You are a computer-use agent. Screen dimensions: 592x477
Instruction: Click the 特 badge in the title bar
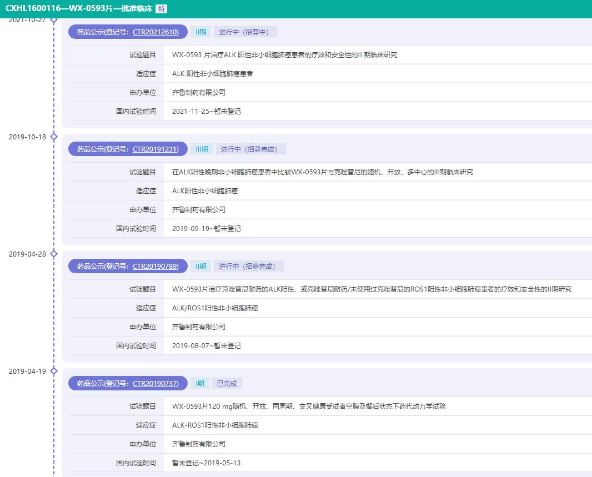click(x=162, y=9)
